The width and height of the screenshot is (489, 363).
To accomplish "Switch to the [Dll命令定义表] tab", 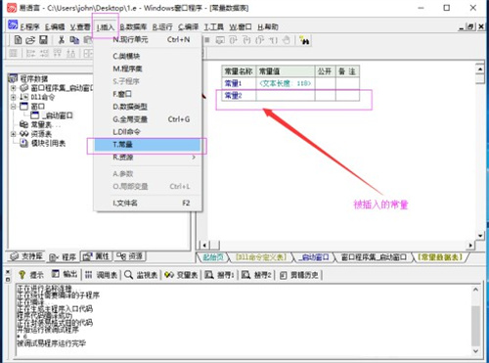I will [x=261, y=257].
